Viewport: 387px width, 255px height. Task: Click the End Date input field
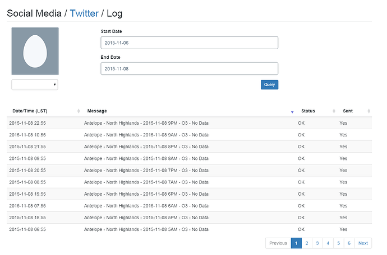(190, 69)
